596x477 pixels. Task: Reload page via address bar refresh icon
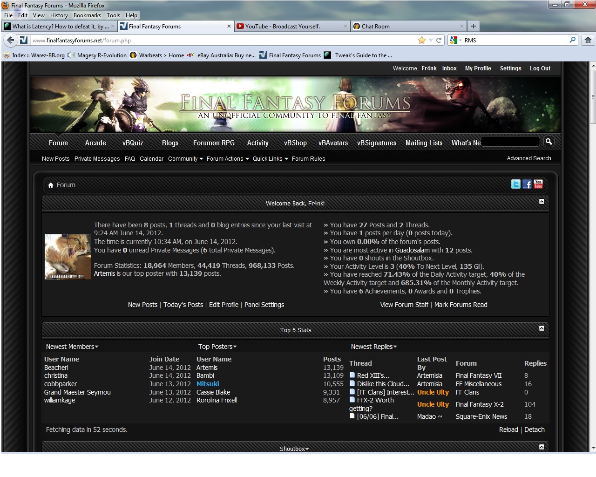[x=439, y=40]
